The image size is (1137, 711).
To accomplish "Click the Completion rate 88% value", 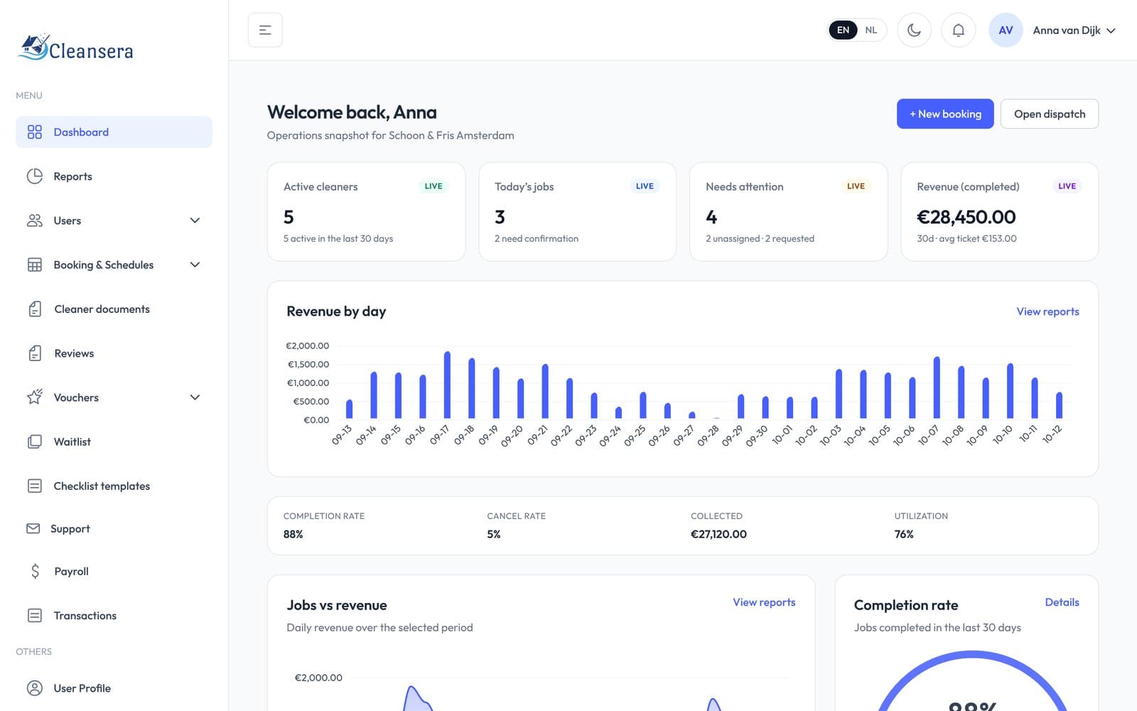I will 293,534.
